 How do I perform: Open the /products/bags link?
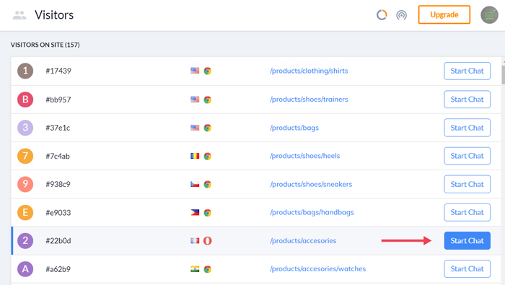pyautogui.click(x=294, y=128)
